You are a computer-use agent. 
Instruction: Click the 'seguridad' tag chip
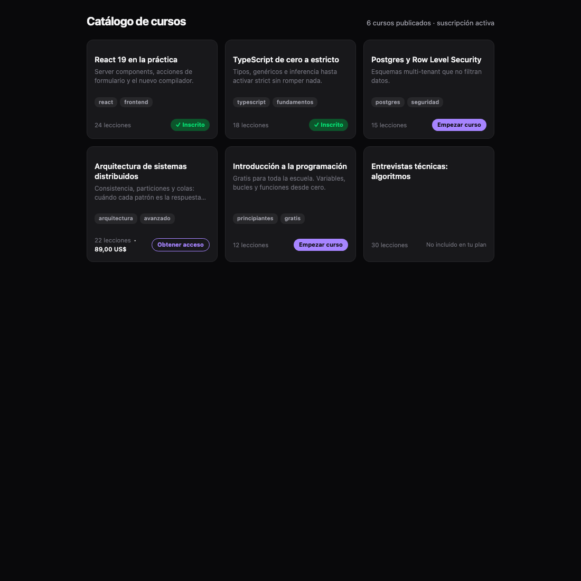[x=425, y=102]
